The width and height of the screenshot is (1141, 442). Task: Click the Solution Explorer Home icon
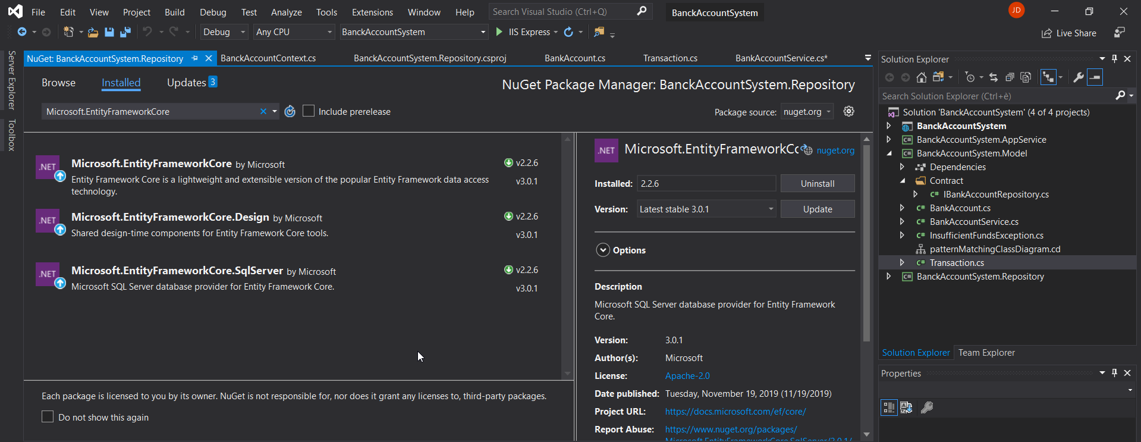tap(921, 77)
